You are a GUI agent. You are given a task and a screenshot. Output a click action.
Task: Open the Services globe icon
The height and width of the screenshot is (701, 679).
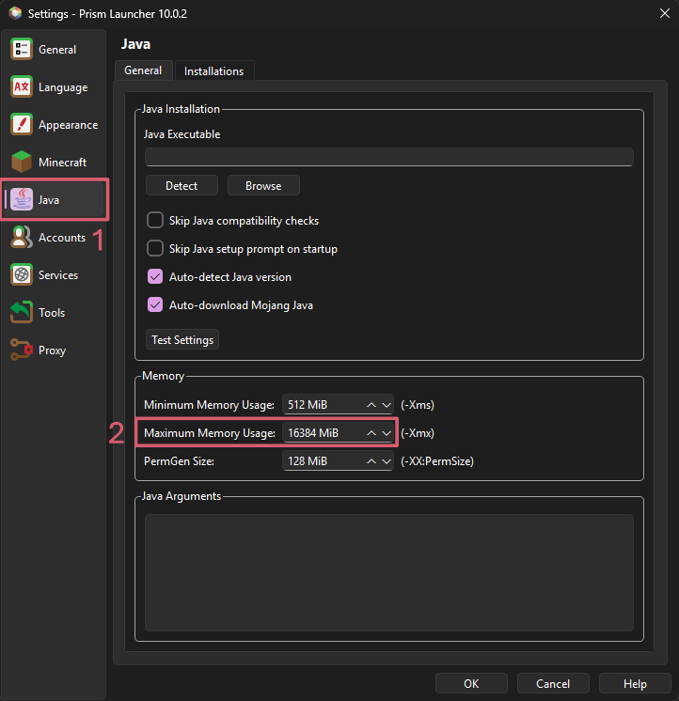21,274
